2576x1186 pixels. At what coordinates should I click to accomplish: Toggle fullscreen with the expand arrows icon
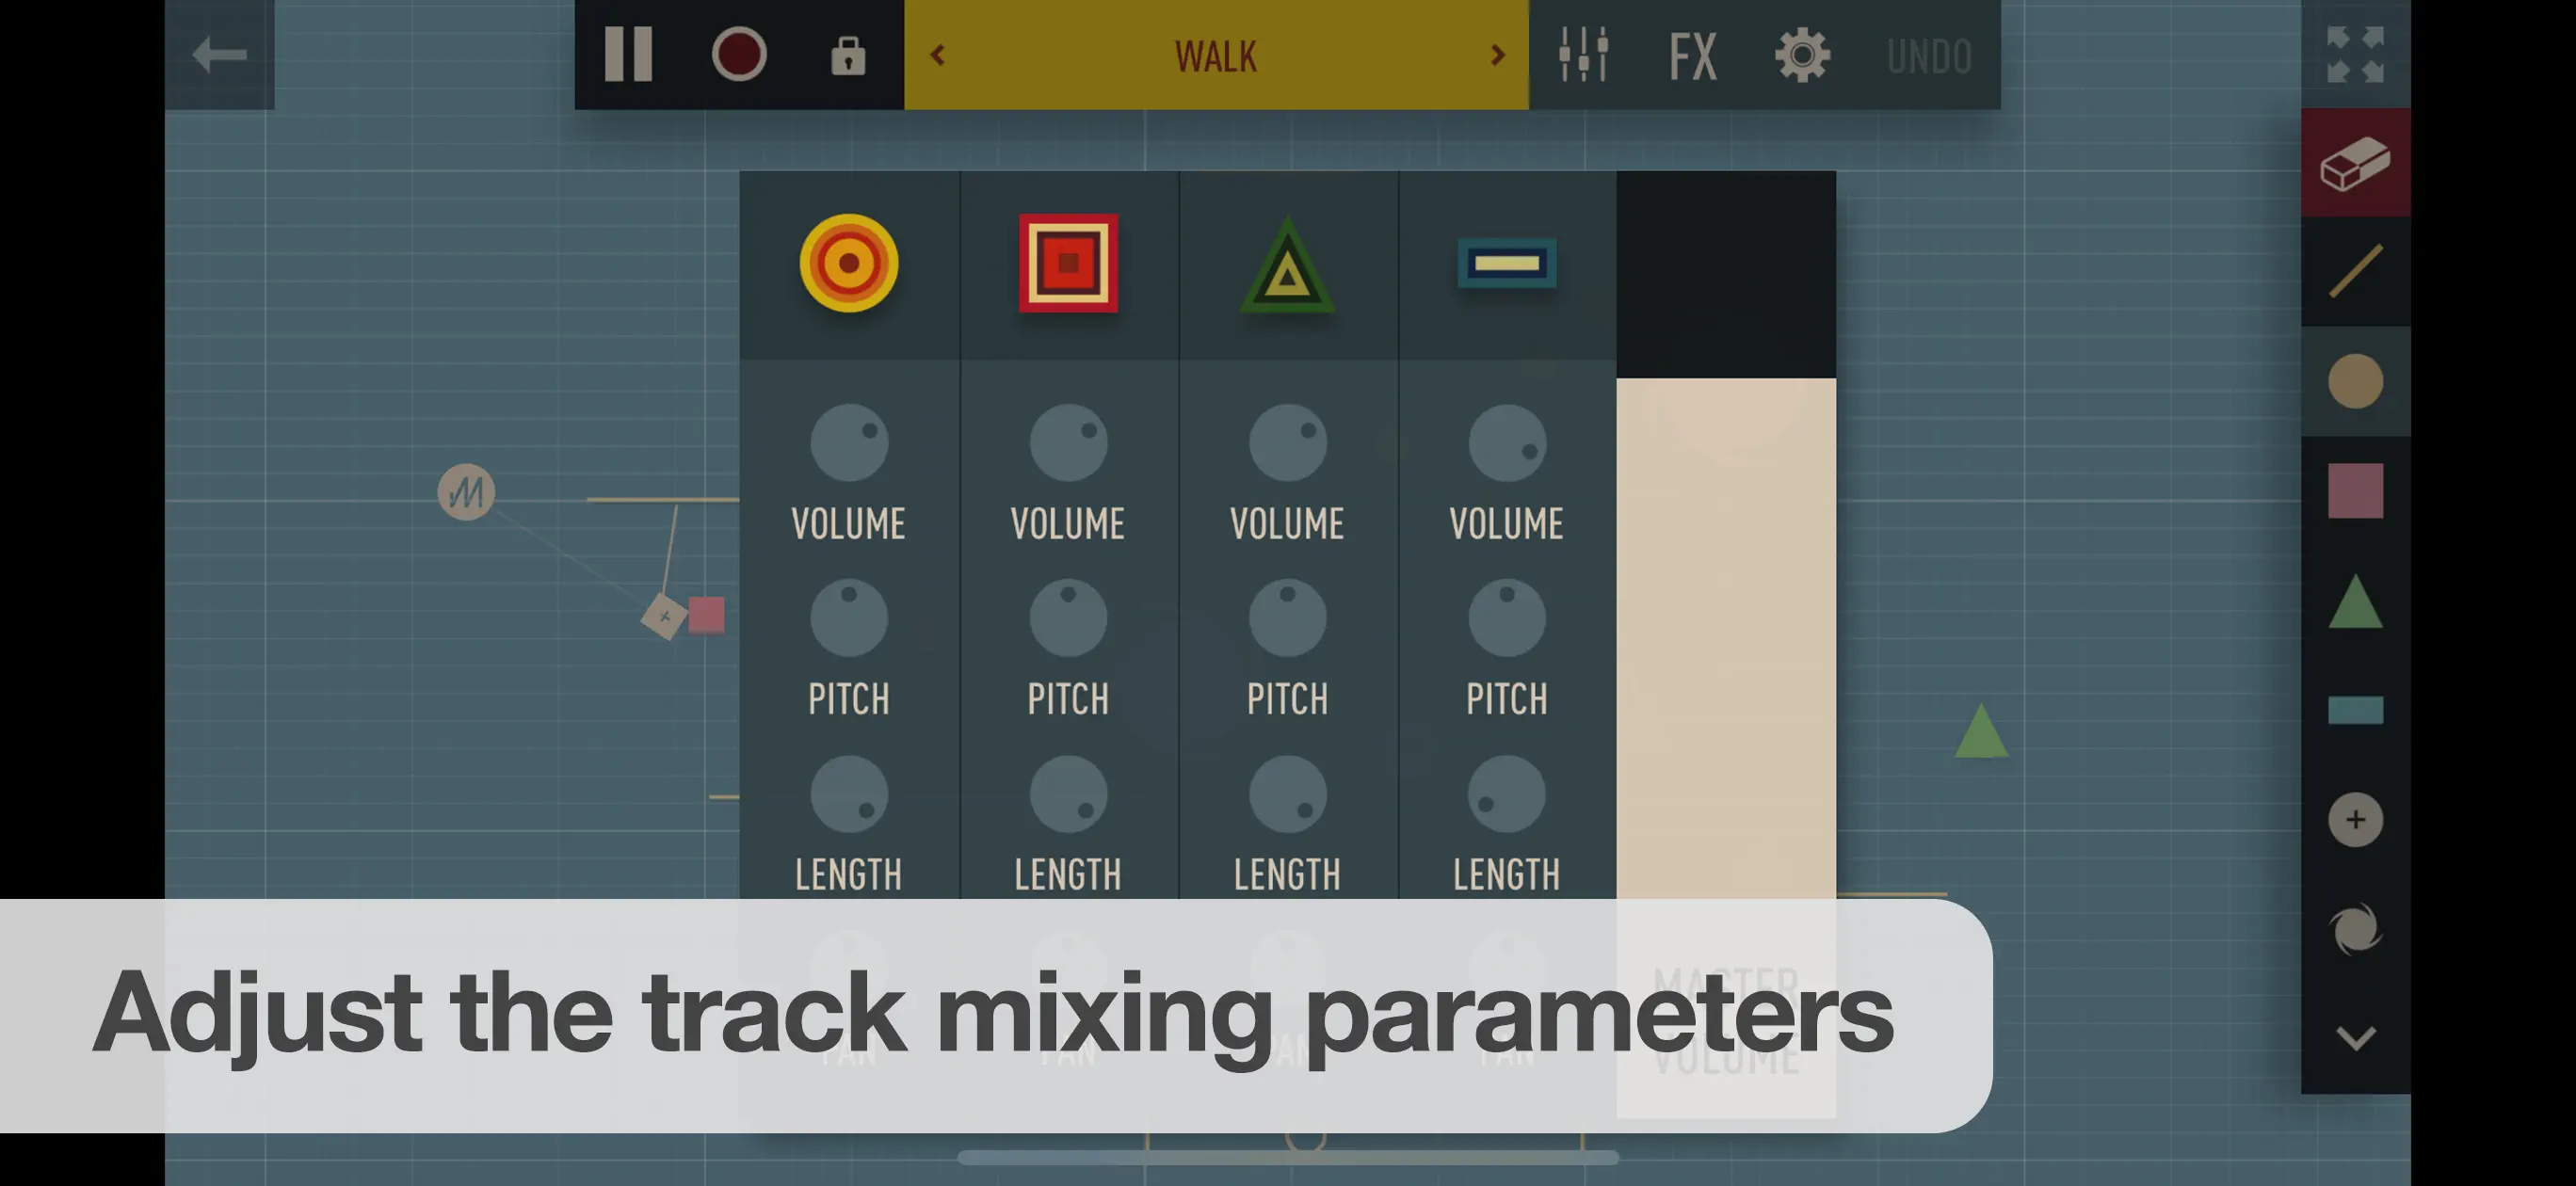pyautogui.click(x=2355, y=55)
